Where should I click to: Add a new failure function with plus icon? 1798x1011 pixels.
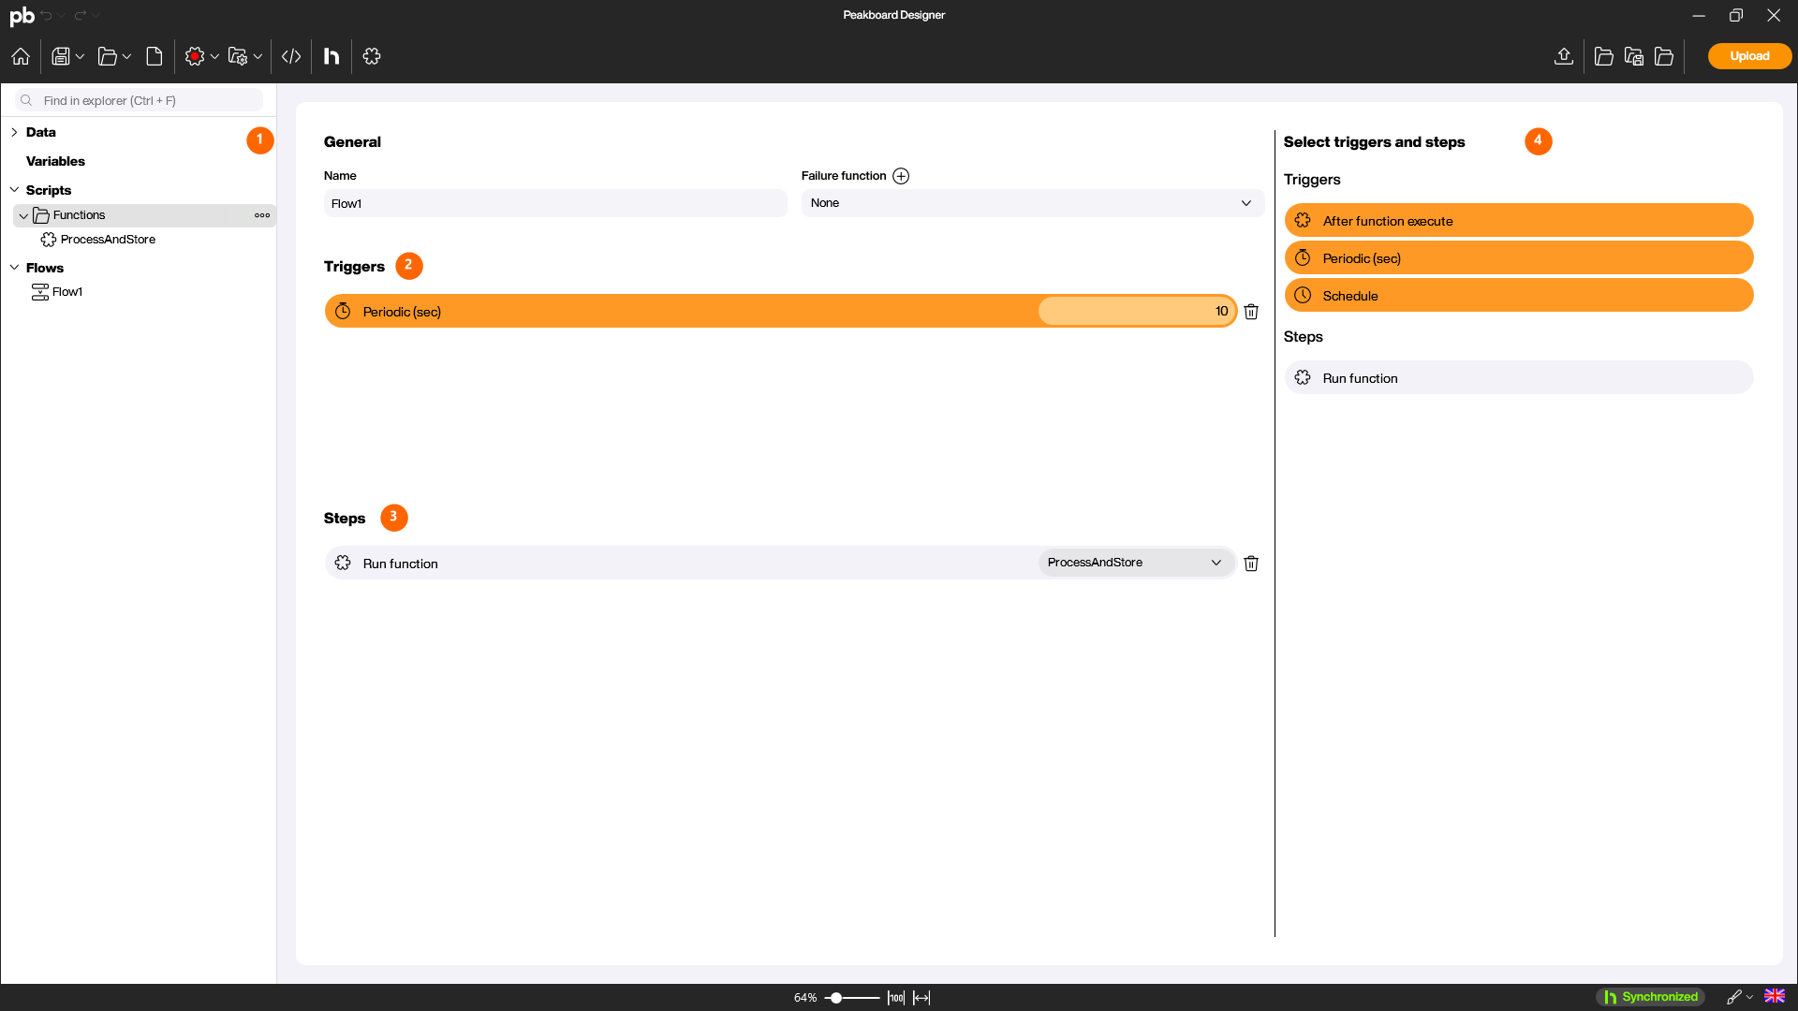[901, 176]
